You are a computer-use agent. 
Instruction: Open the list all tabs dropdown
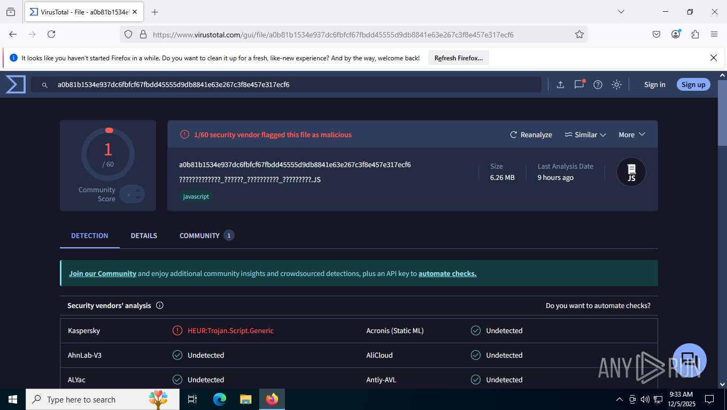click(621, 12)
